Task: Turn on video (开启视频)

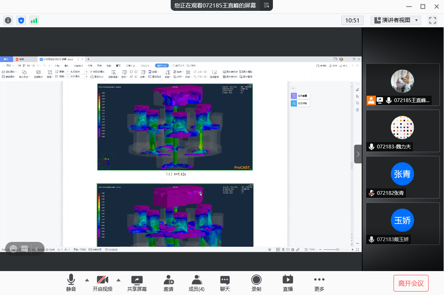Action: pos(103,283)
